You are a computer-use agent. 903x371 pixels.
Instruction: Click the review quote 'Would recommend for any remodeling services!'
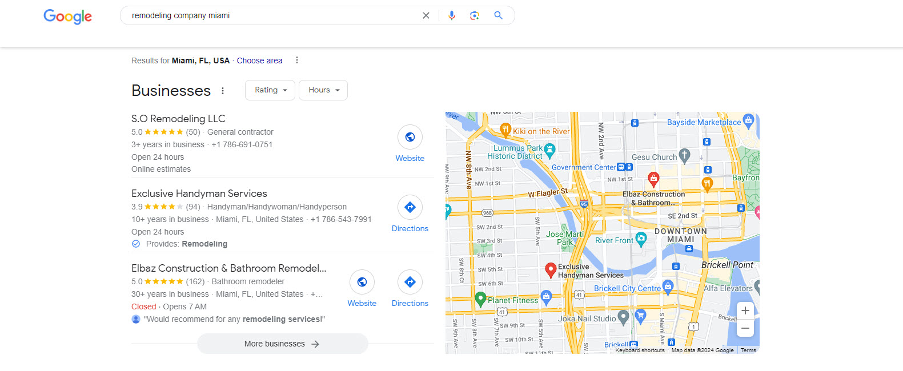(234, 319)
